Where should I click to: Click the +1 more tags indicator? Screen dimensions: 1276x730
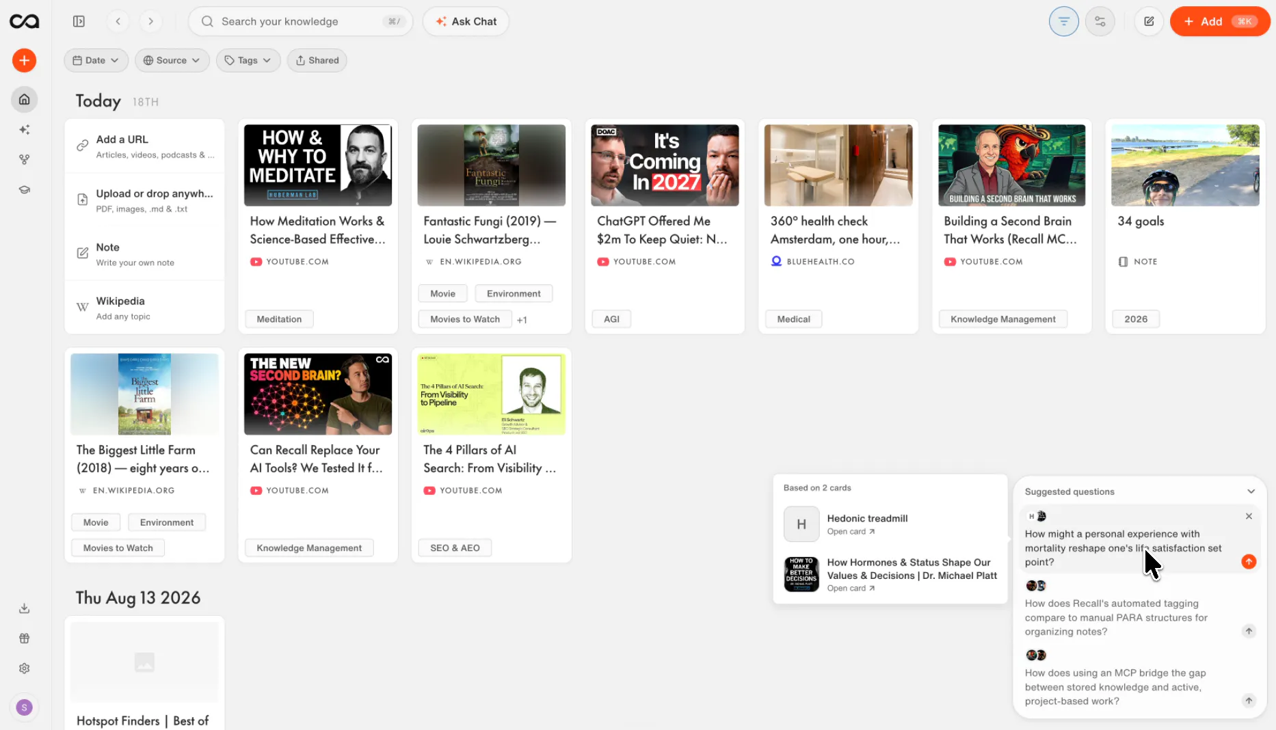(522, 320)
